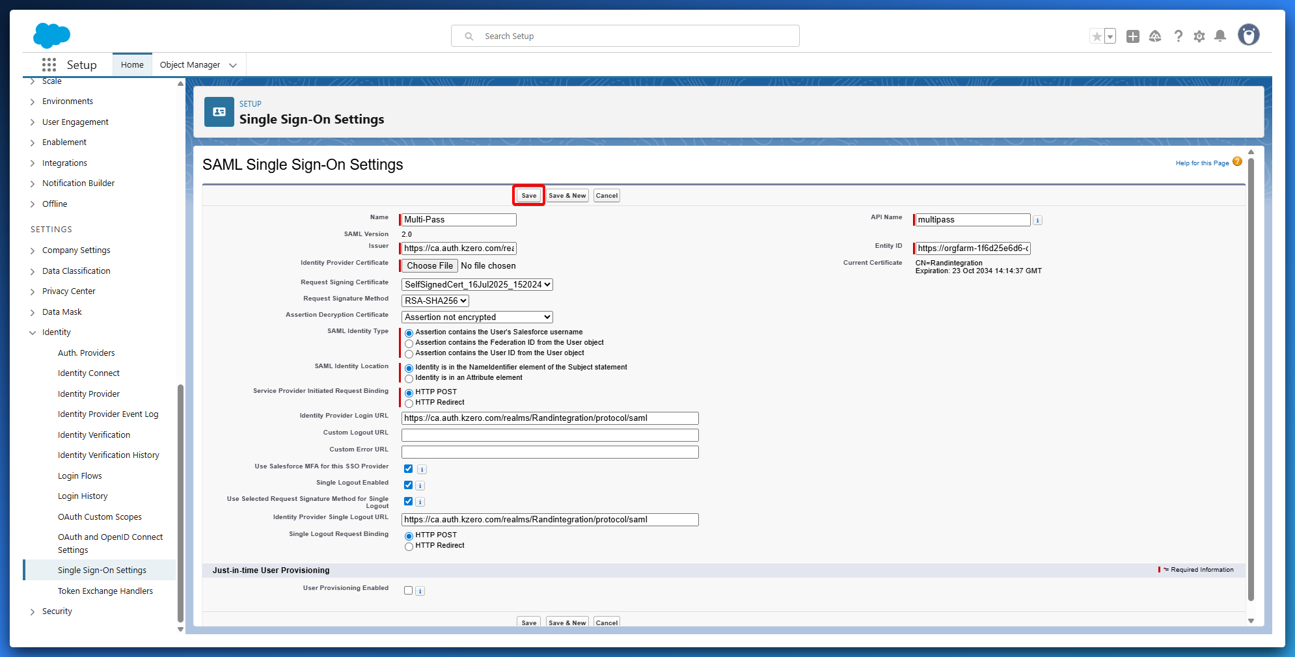This screenshot has height=657, width=1295.
Task: Open the Object Manager tab dropdown chevron
Action: tap(233, 65)
